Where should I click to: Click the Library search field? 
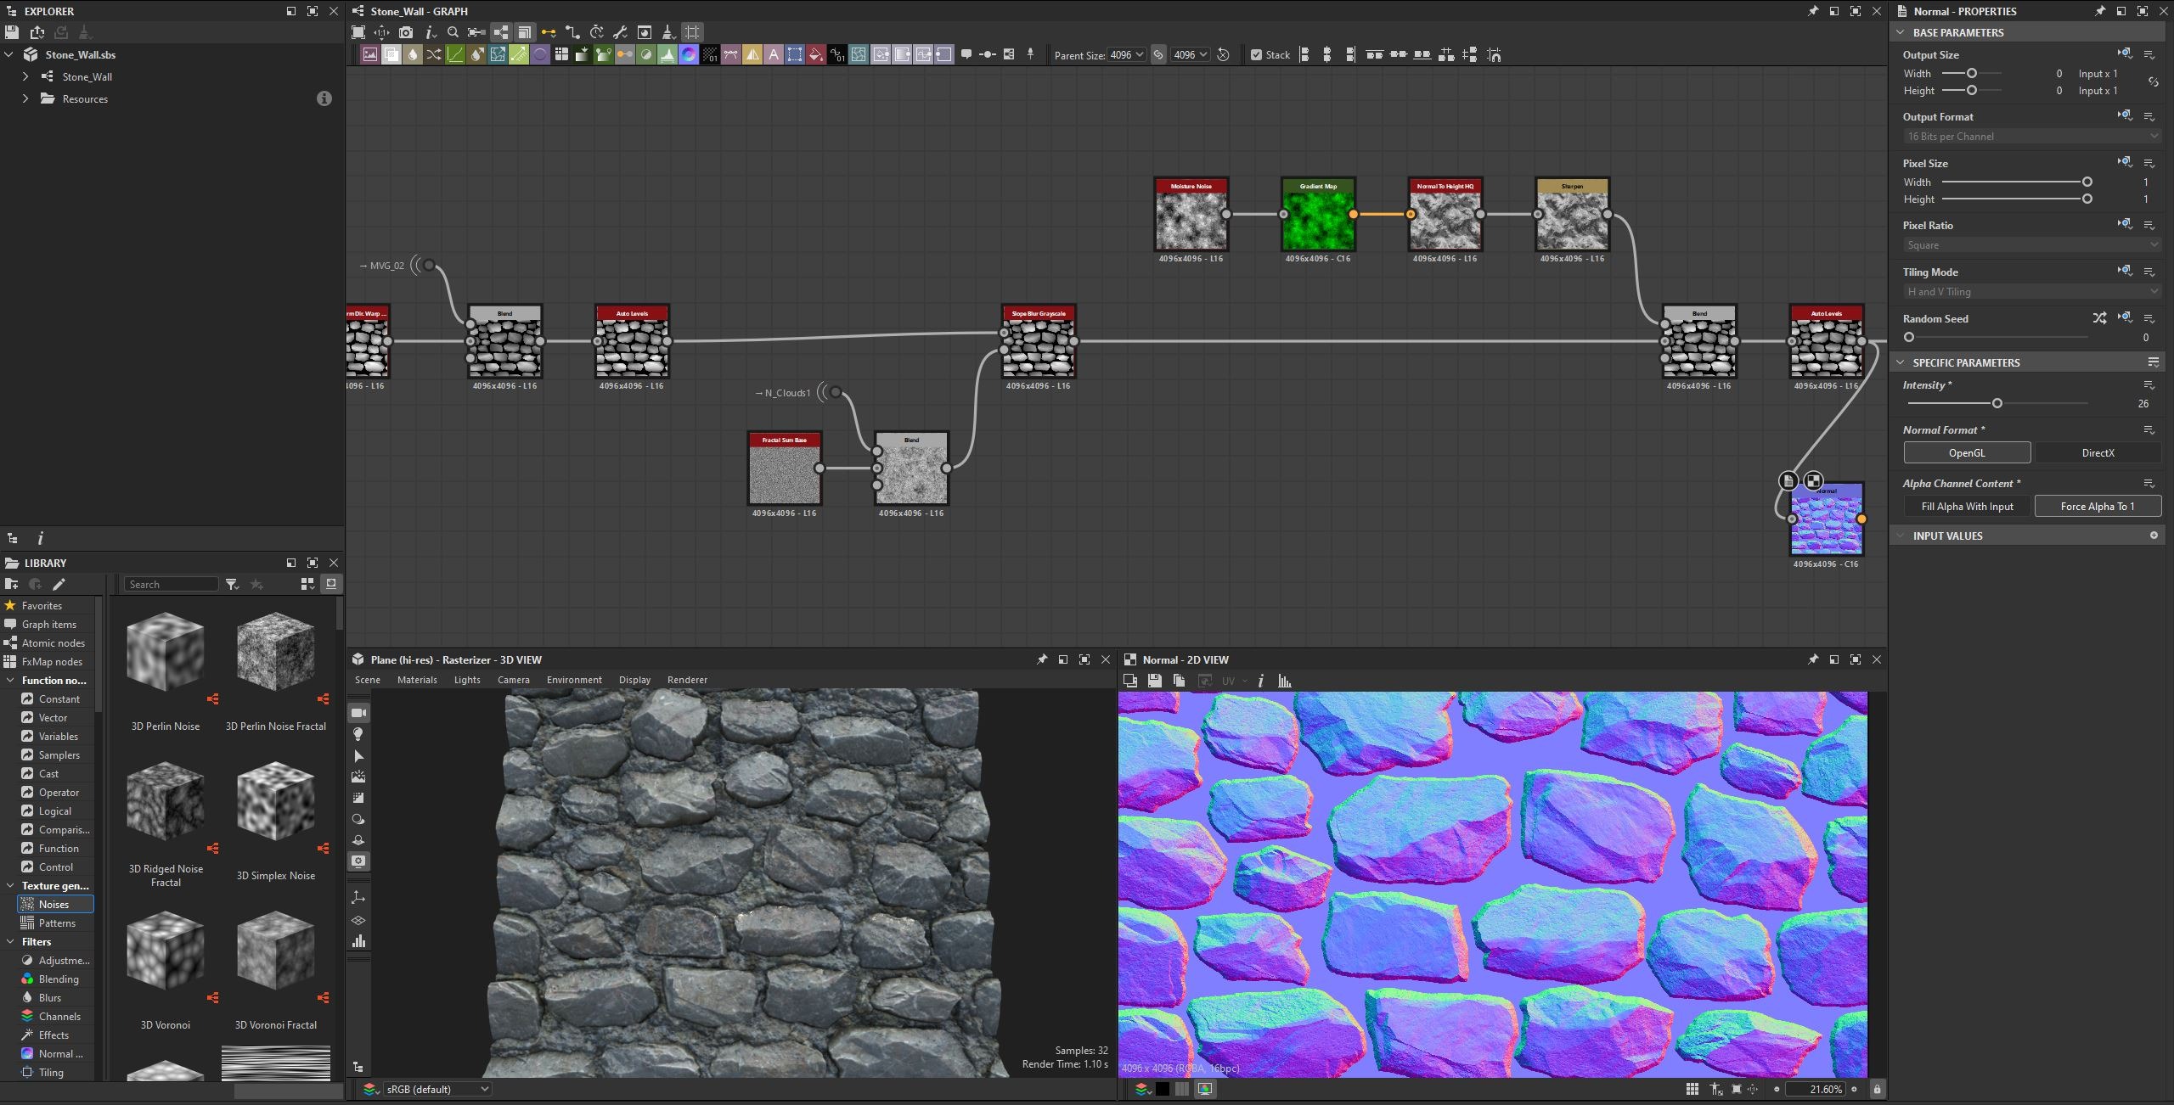[x=172, y=584]
